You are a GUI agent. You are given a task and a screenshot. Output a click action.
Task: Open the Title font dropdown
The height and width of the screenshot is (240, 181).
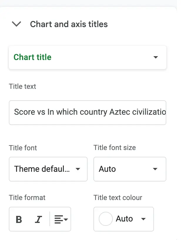[x=48, y=169]
